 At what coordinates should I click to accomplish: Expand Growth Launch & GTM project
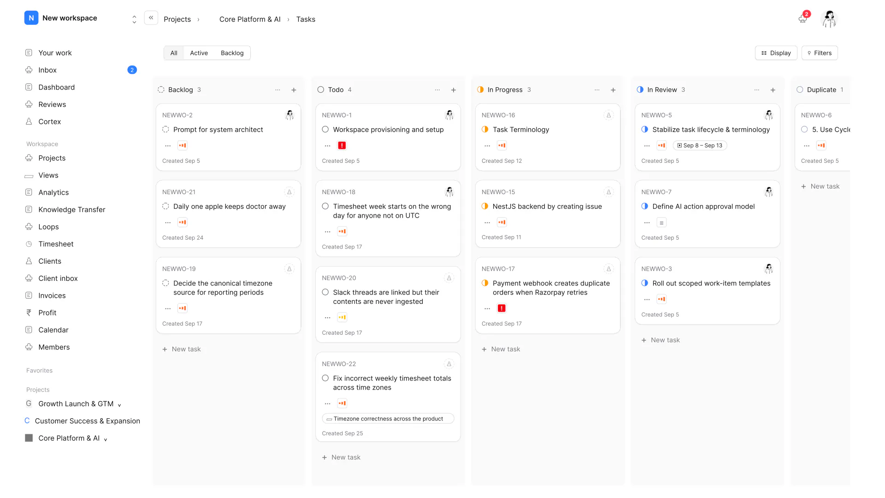[x=119, y=405]
